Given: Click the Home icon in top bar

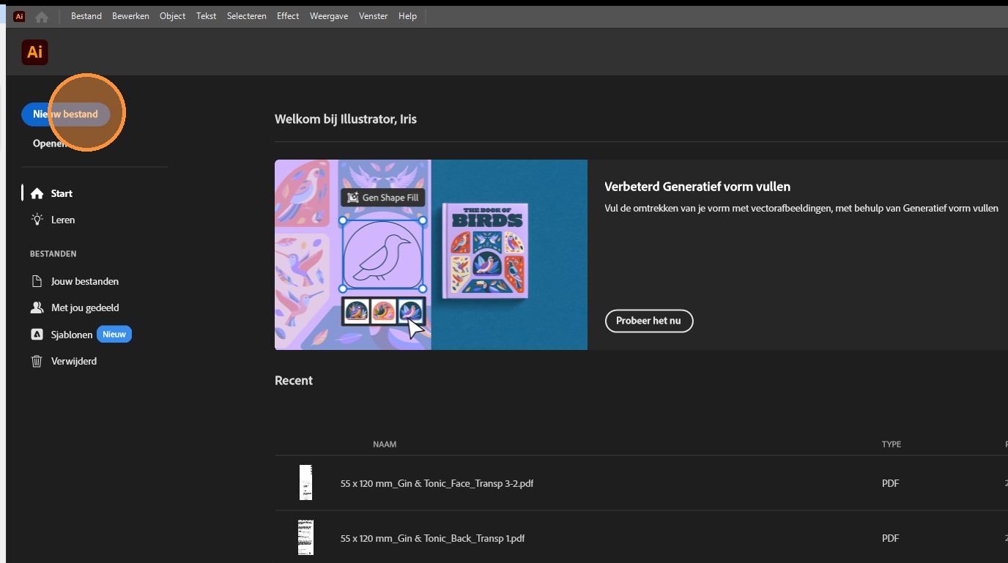Looking at the screenshot, I should pyautogui.click(x=42, y=16).
